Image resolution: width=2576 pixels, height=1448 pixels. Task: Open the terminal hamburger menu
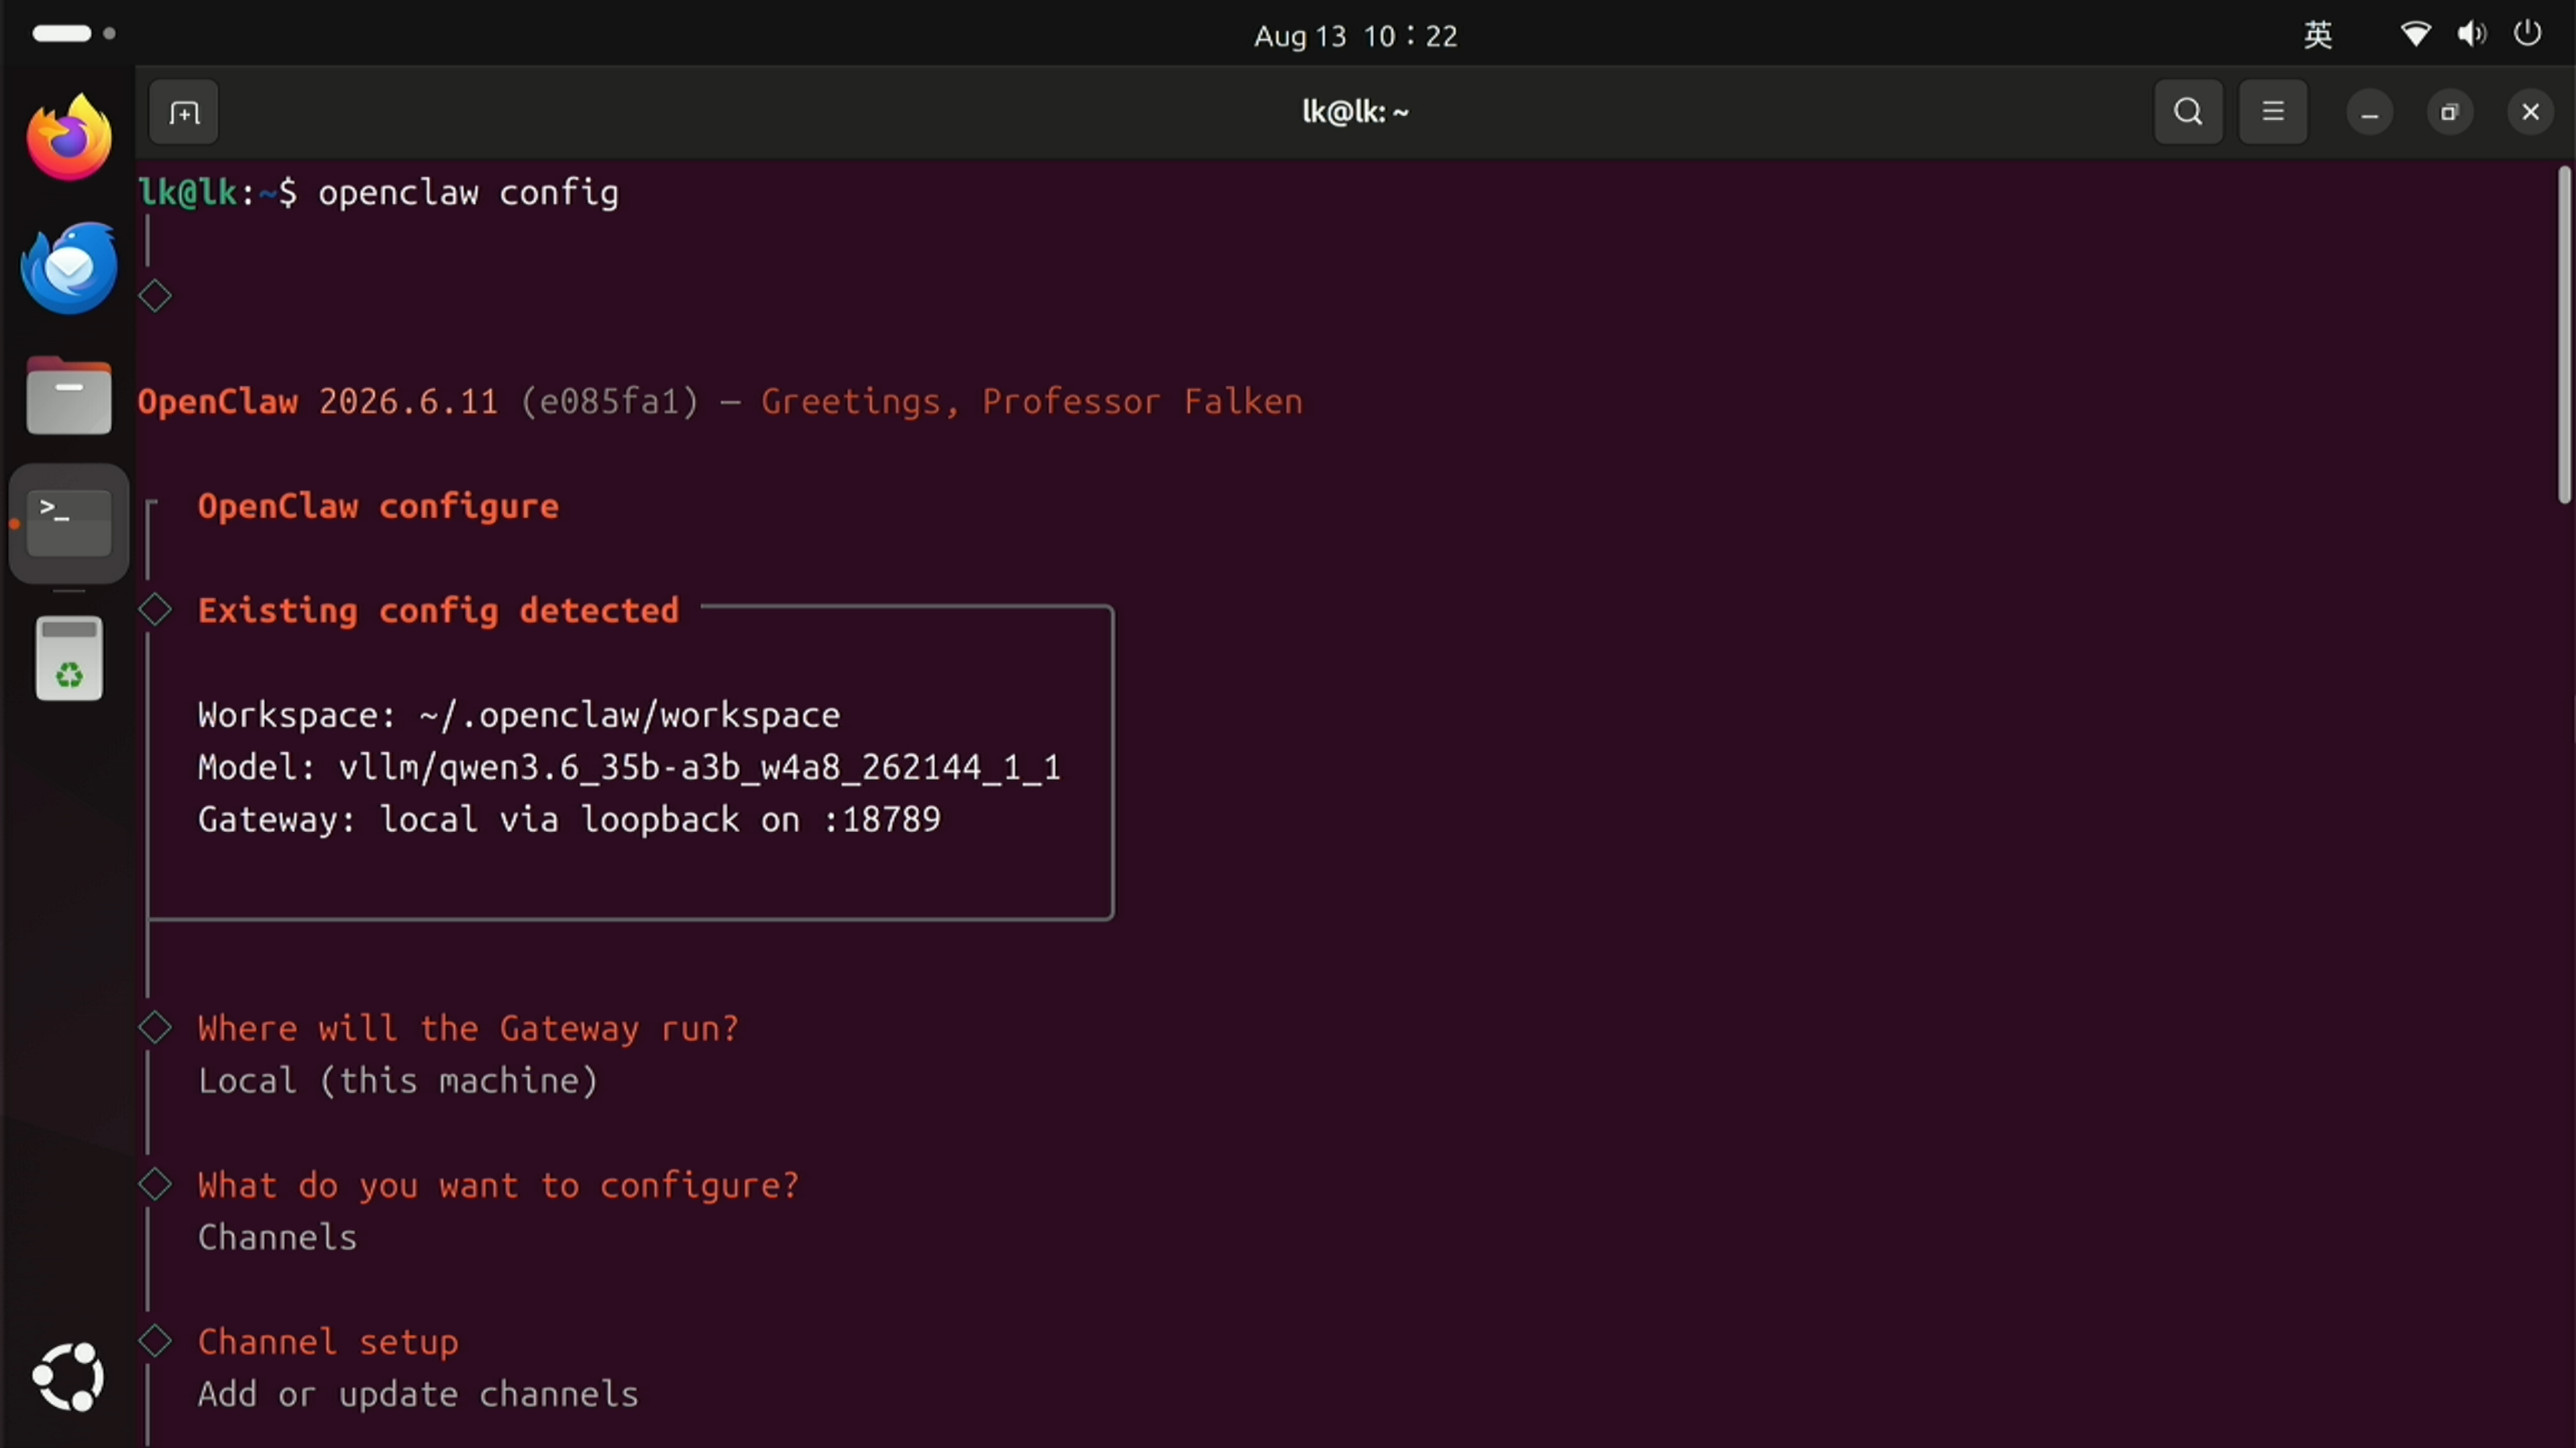coord(2273,112)
